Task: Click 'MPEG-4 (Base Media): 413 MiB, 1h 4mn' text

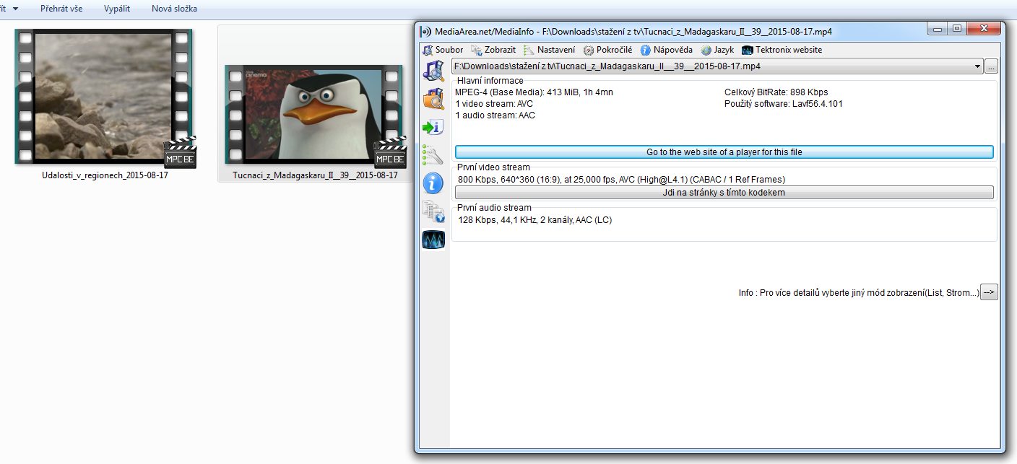Action: coord(534,92)
